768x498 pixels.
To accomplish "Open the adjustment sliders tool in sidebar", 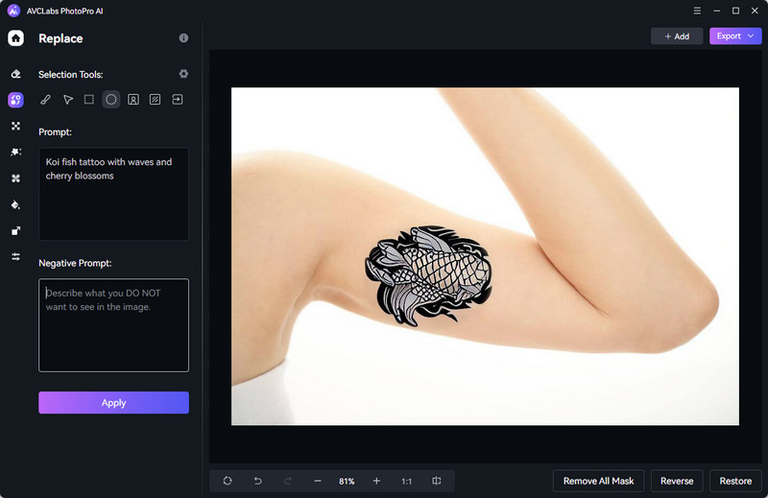I will (15, 256).
